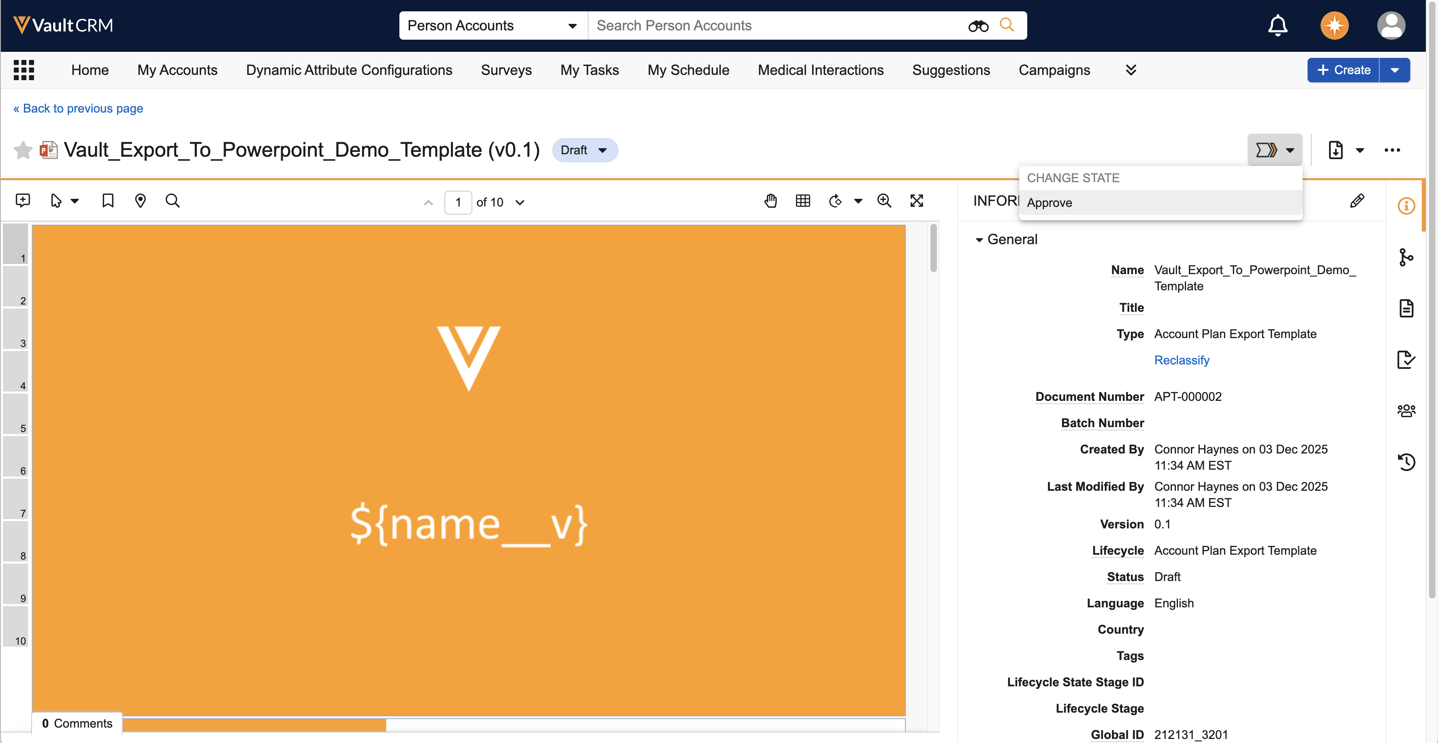Open the Draft status dropdown
The image size is (1438, 743).
[584, 150]
